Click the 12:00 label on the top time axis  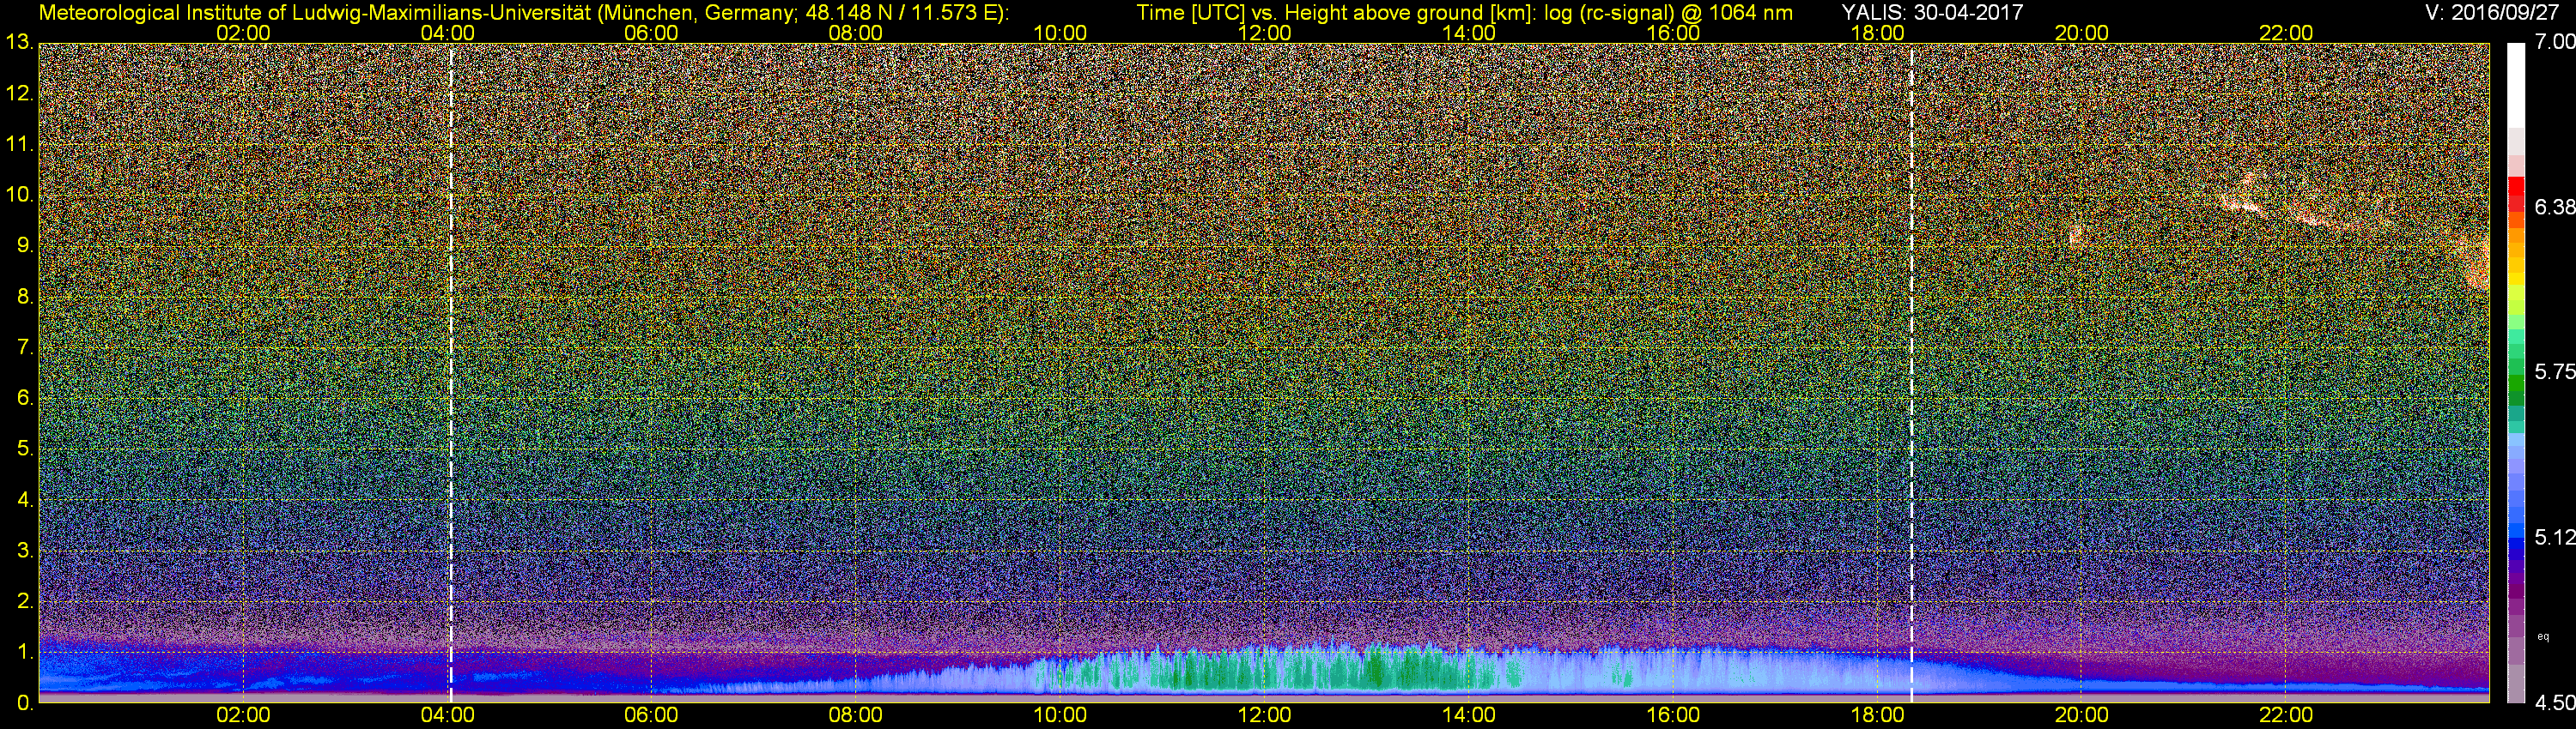click(x=1264, y=33)
